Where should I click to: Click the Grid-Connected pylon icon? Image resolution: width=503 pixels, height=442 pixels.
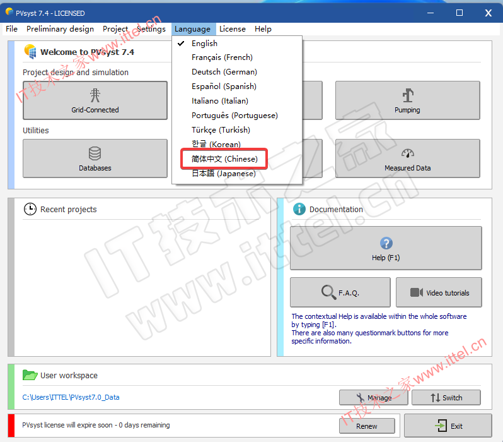click(95, 95)
